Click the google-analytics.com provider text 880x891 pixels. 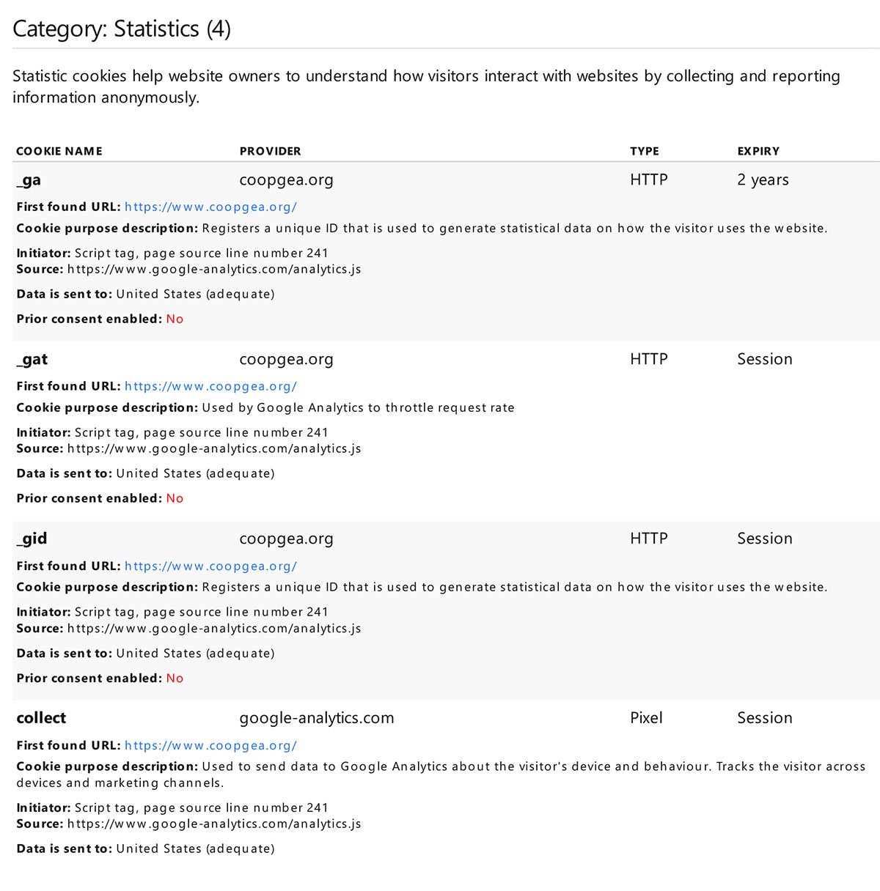[x=316, y=719]
